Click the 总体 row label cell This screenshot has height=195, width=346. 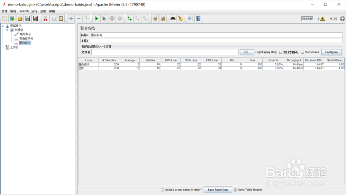[x=89, y=68]
